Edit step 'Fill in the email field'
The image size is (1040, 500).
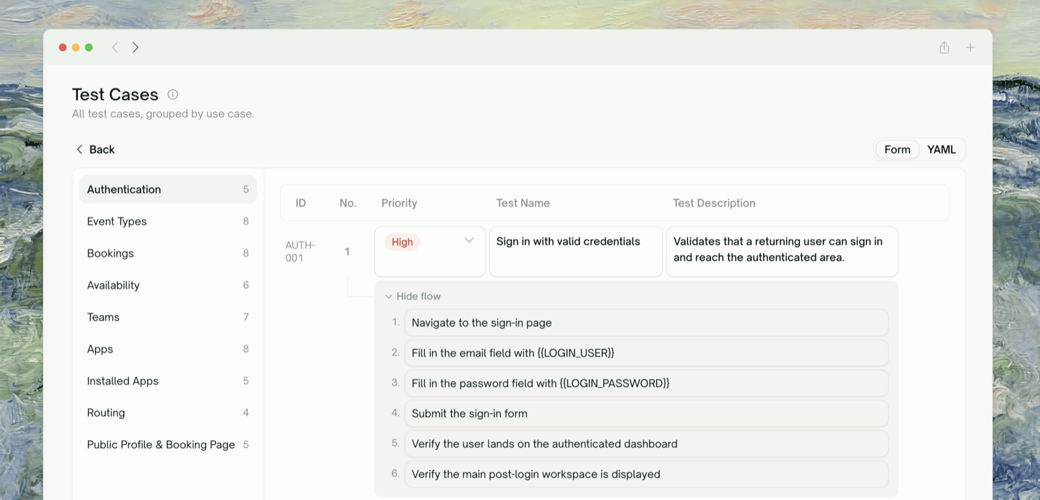(x=647, y=353)
